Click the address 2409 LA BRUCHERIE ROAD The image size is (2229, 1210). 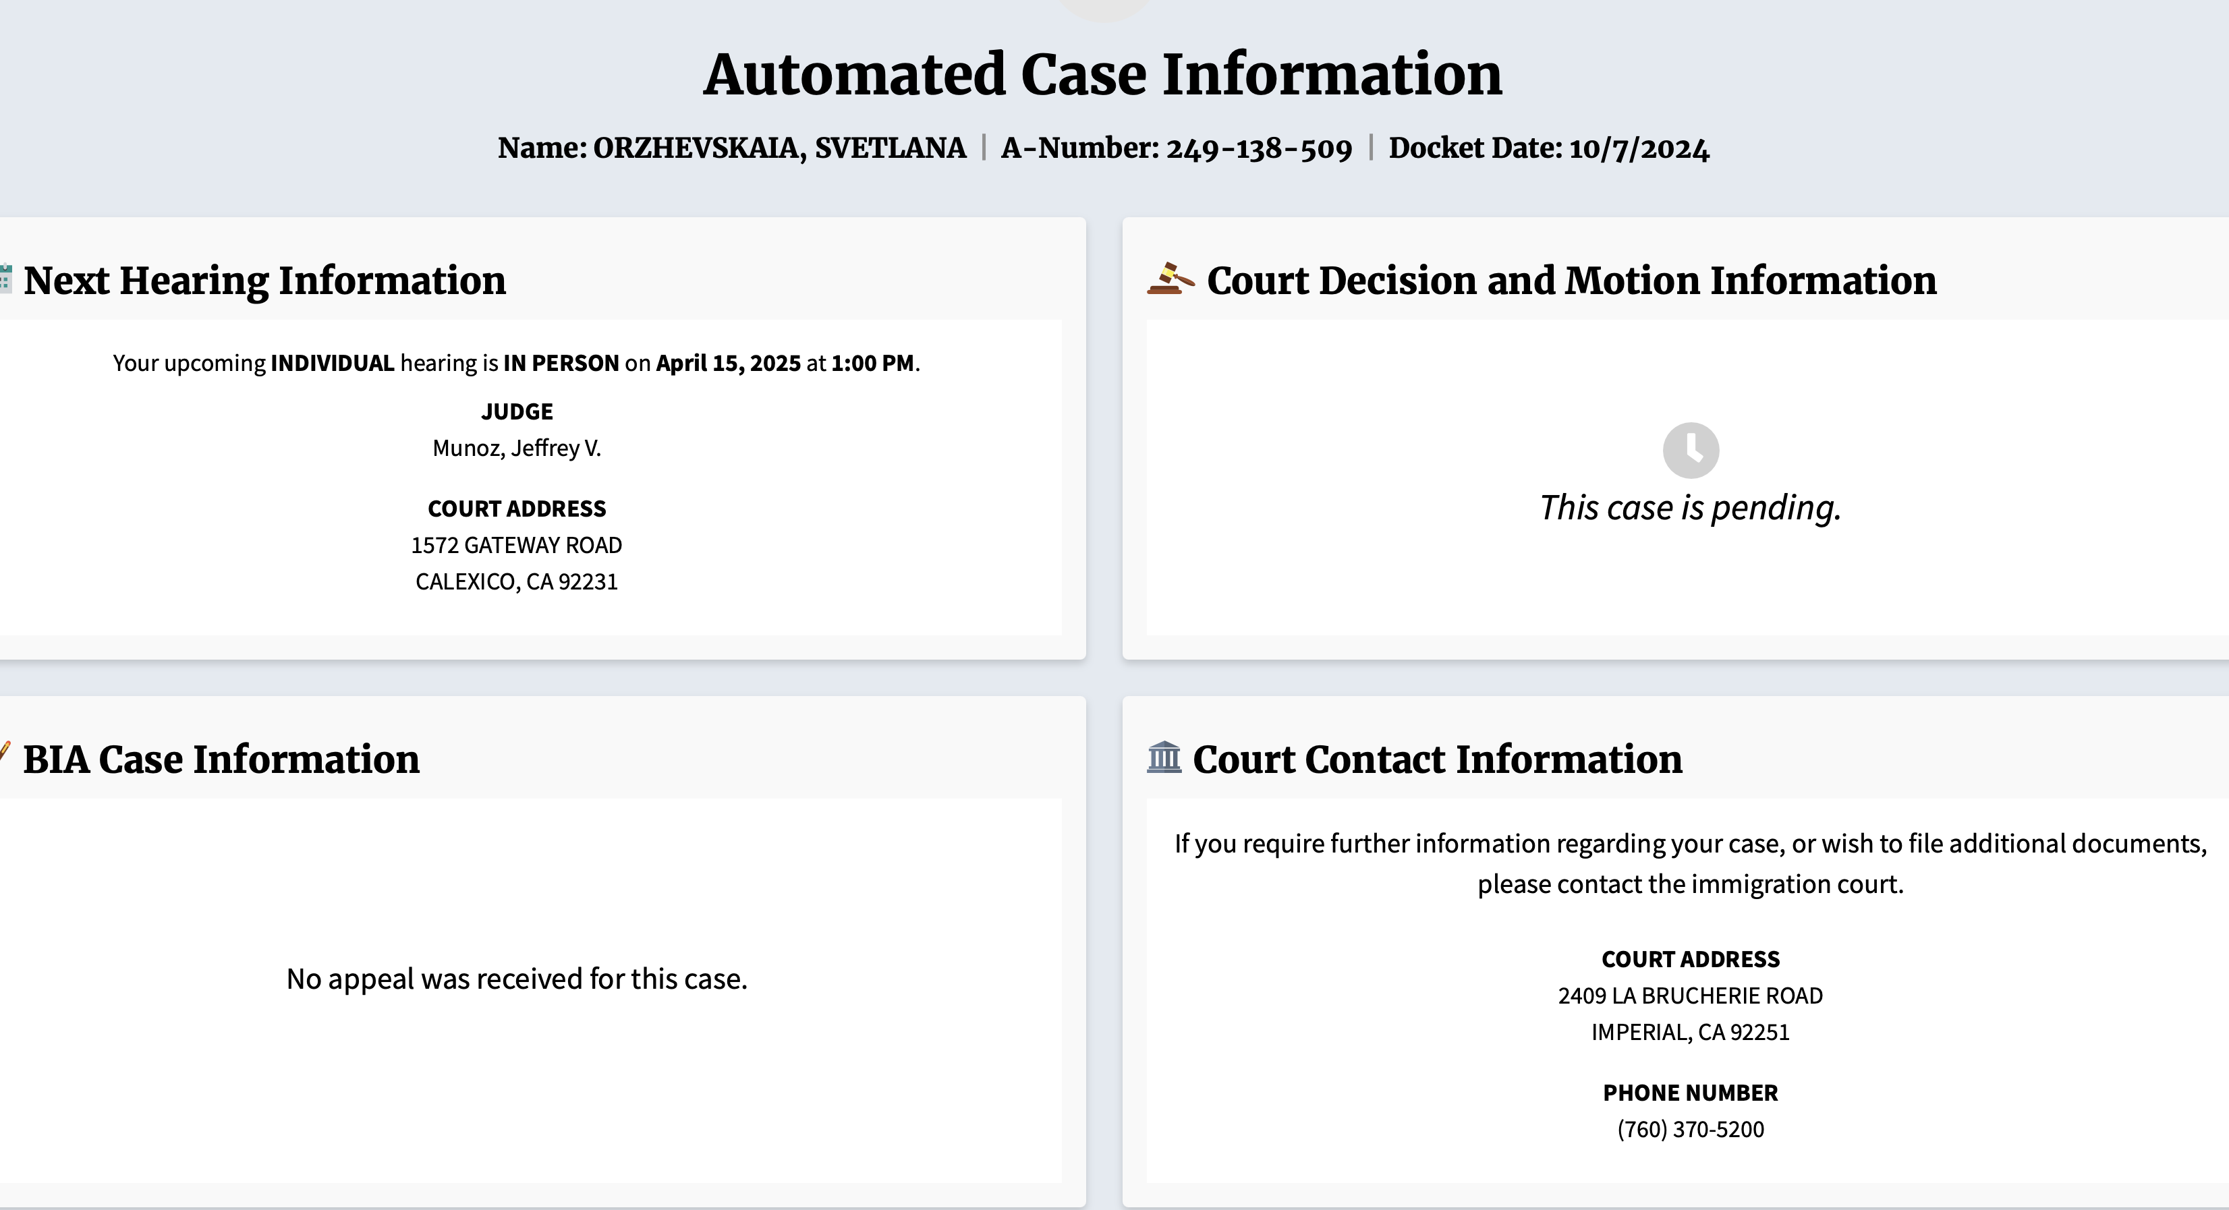click(1691, 996)
